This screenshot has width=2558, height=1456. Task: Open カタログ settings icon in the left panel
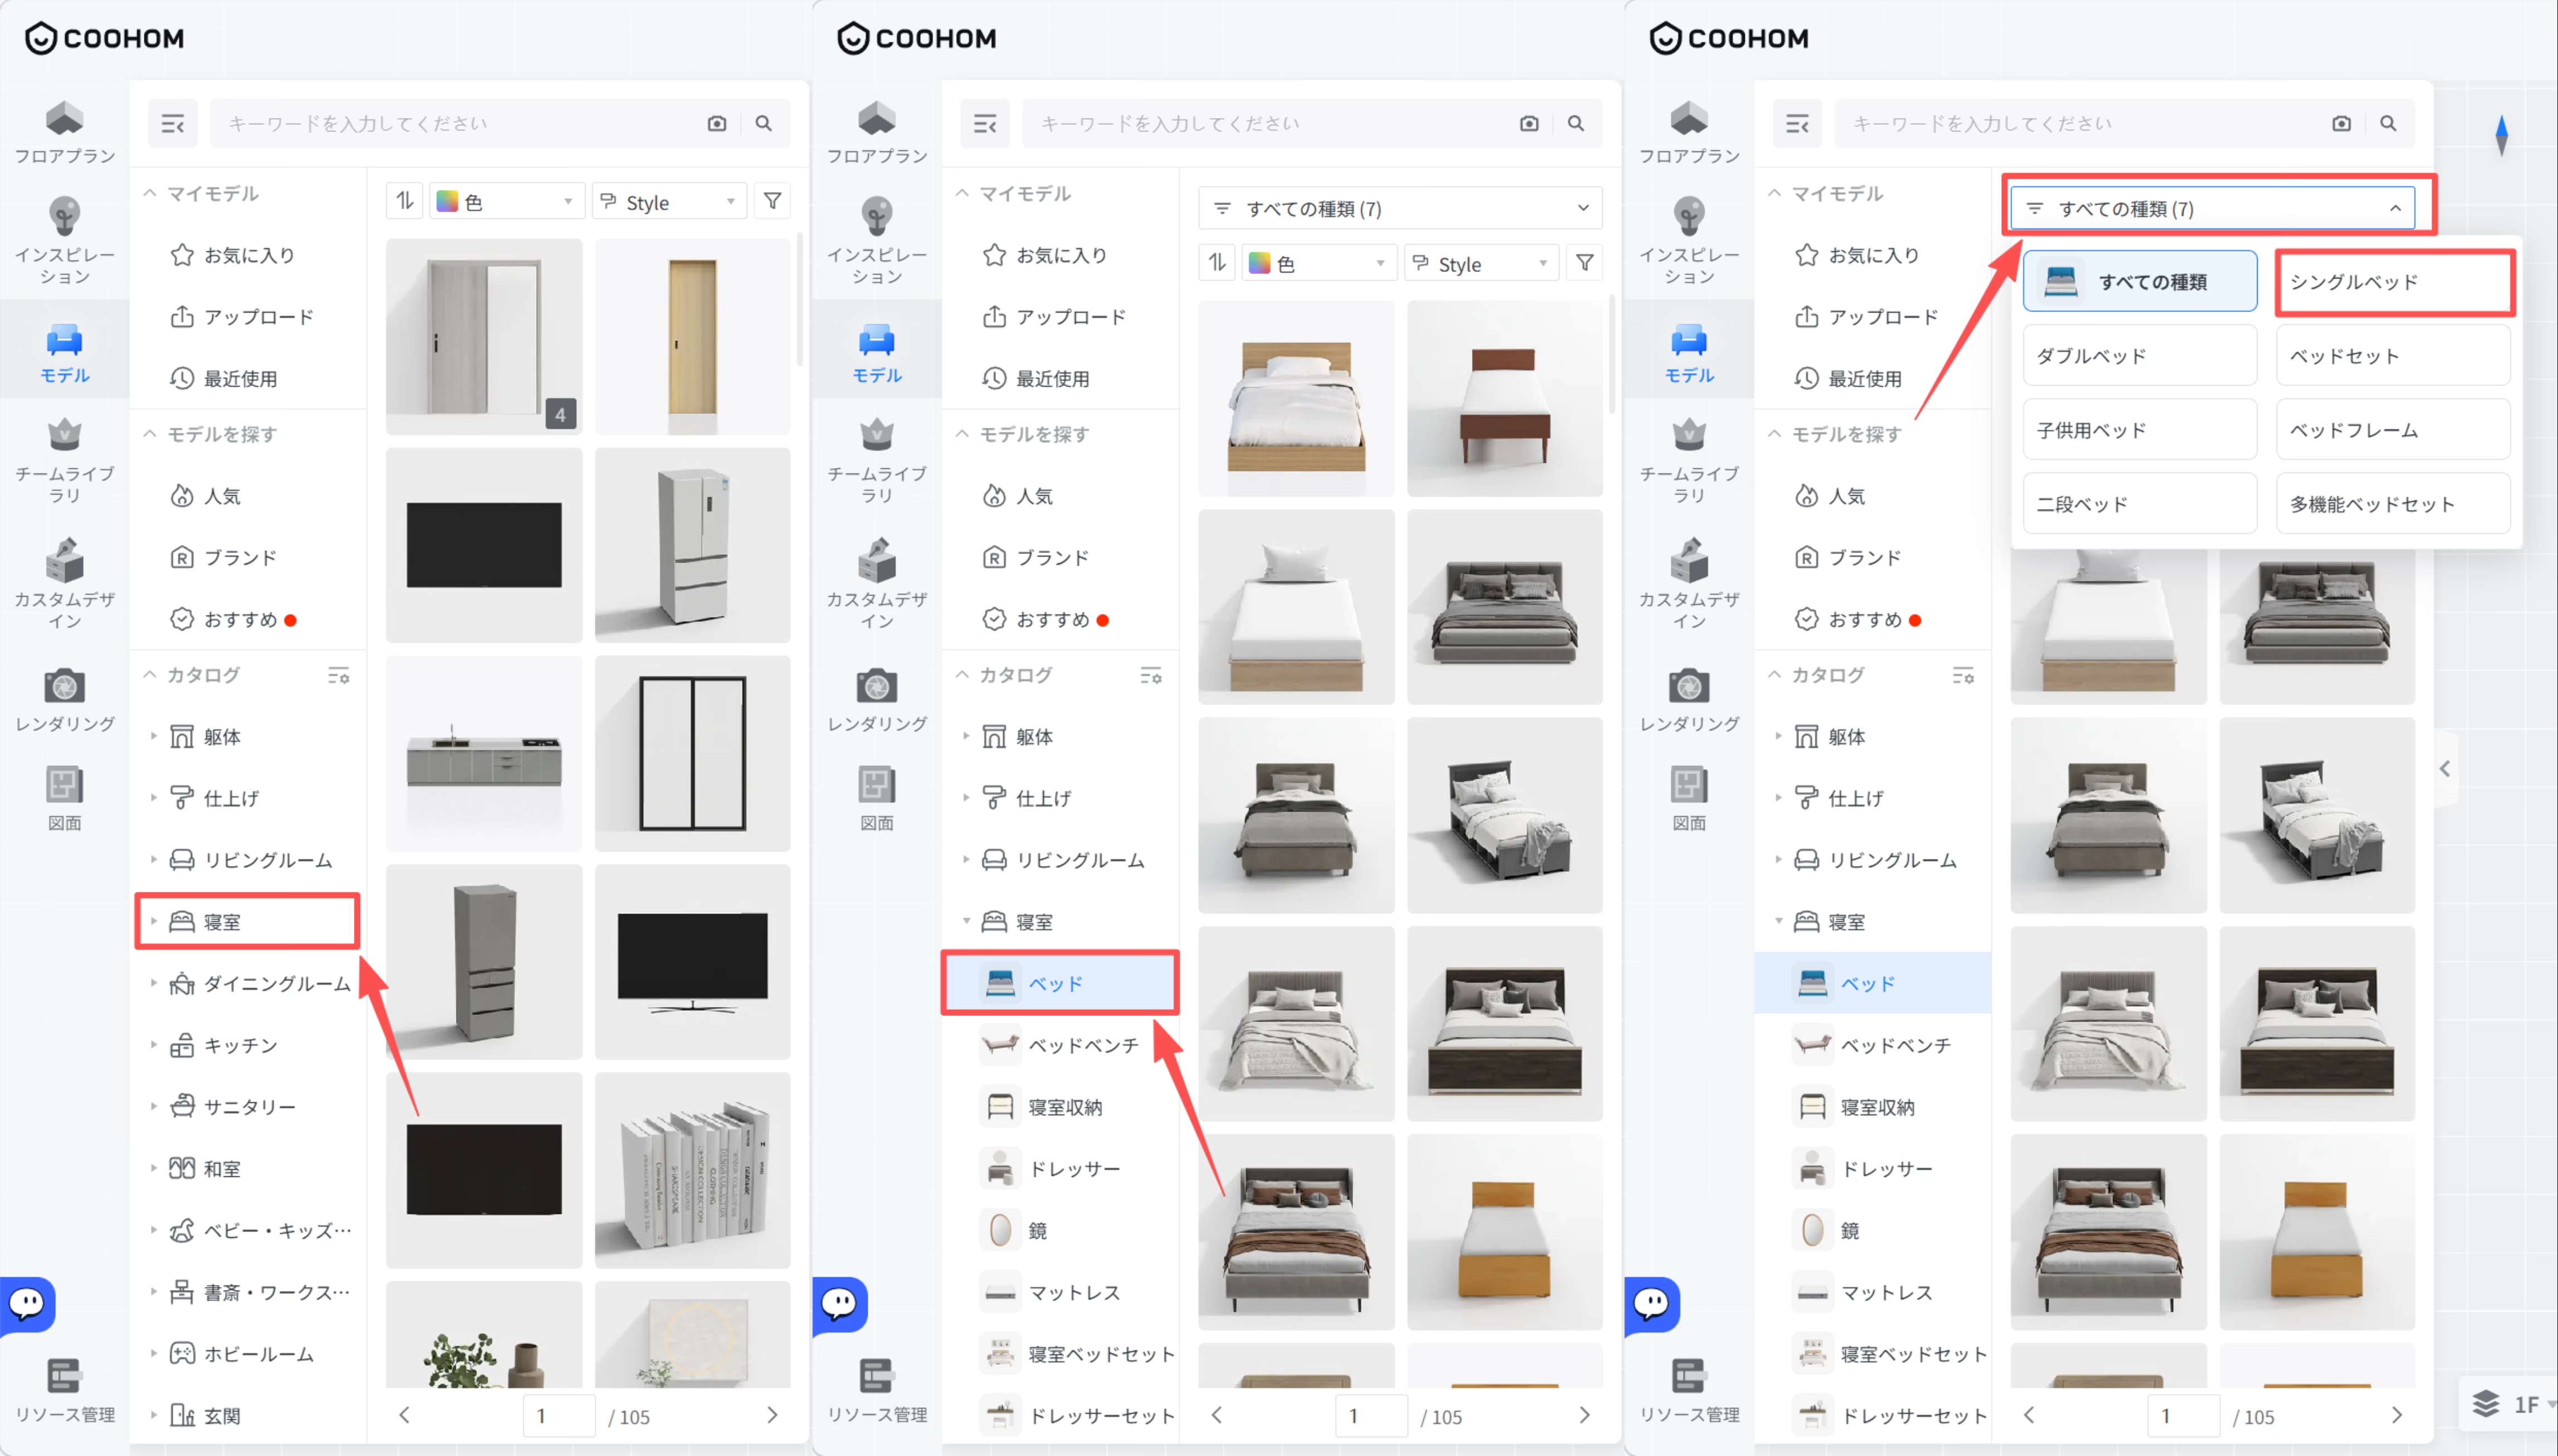click(338, 676)
